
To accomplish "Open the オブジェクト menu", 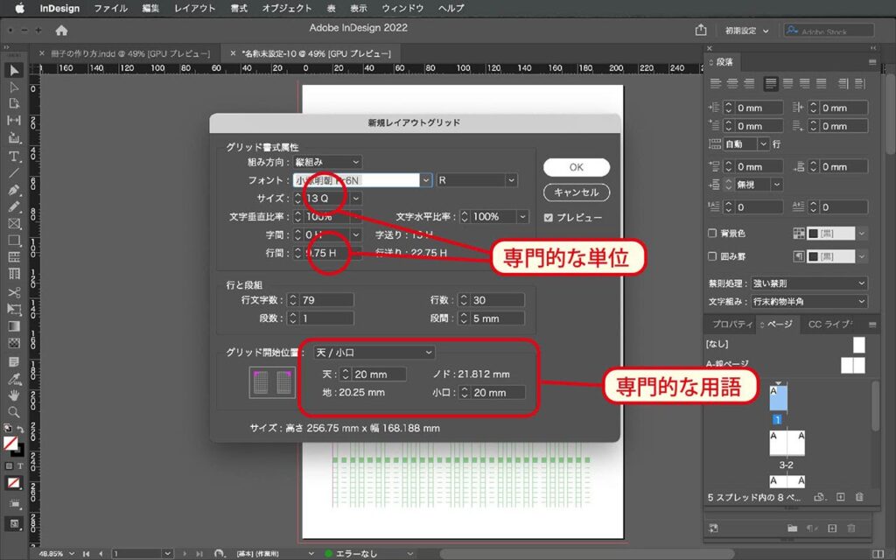I will pyautogui.click(x=287, y=9).
